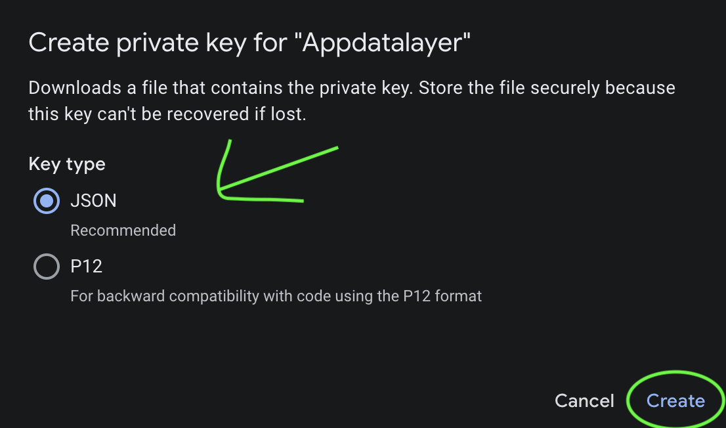This screenshot has width=726, height=428.
Task: Click the "Key type" section heading
Action: [x=67, y=164]
